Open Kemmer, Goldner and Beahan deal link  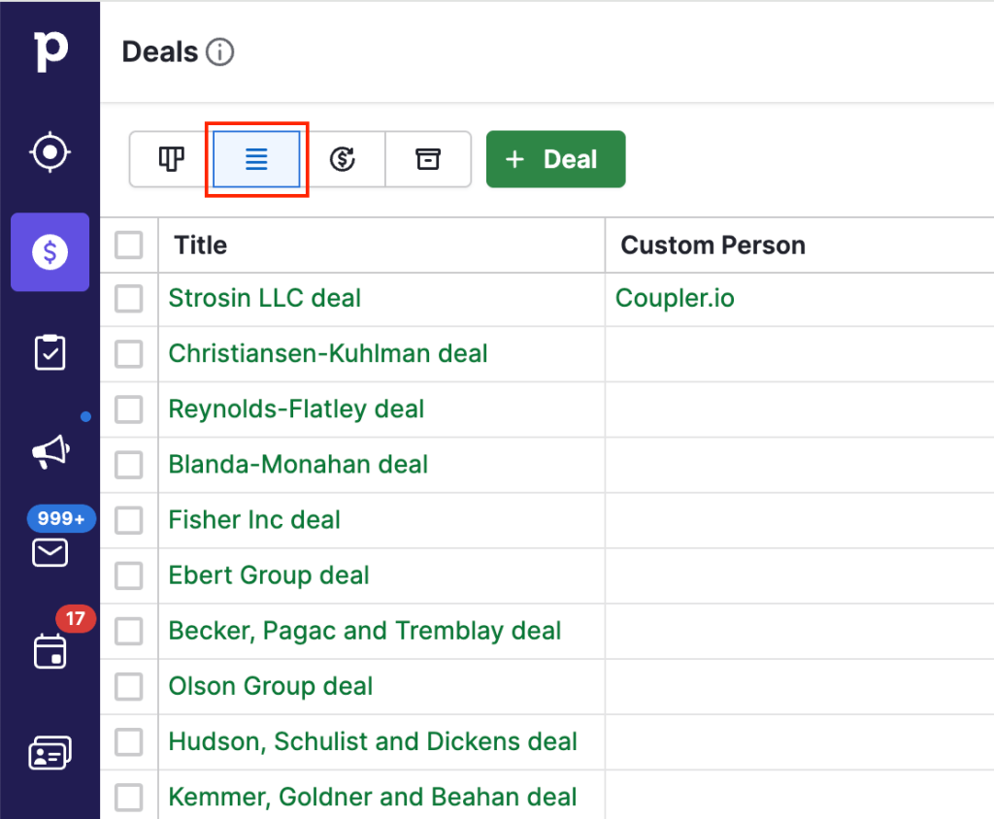(x=373, y=797)
